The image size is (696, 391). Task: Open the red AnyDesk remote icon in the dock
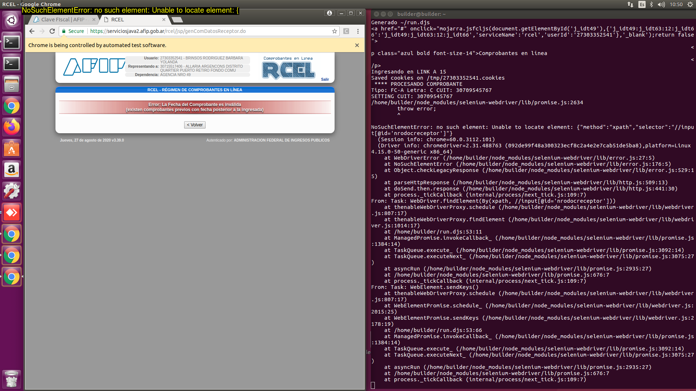[12, 213]
